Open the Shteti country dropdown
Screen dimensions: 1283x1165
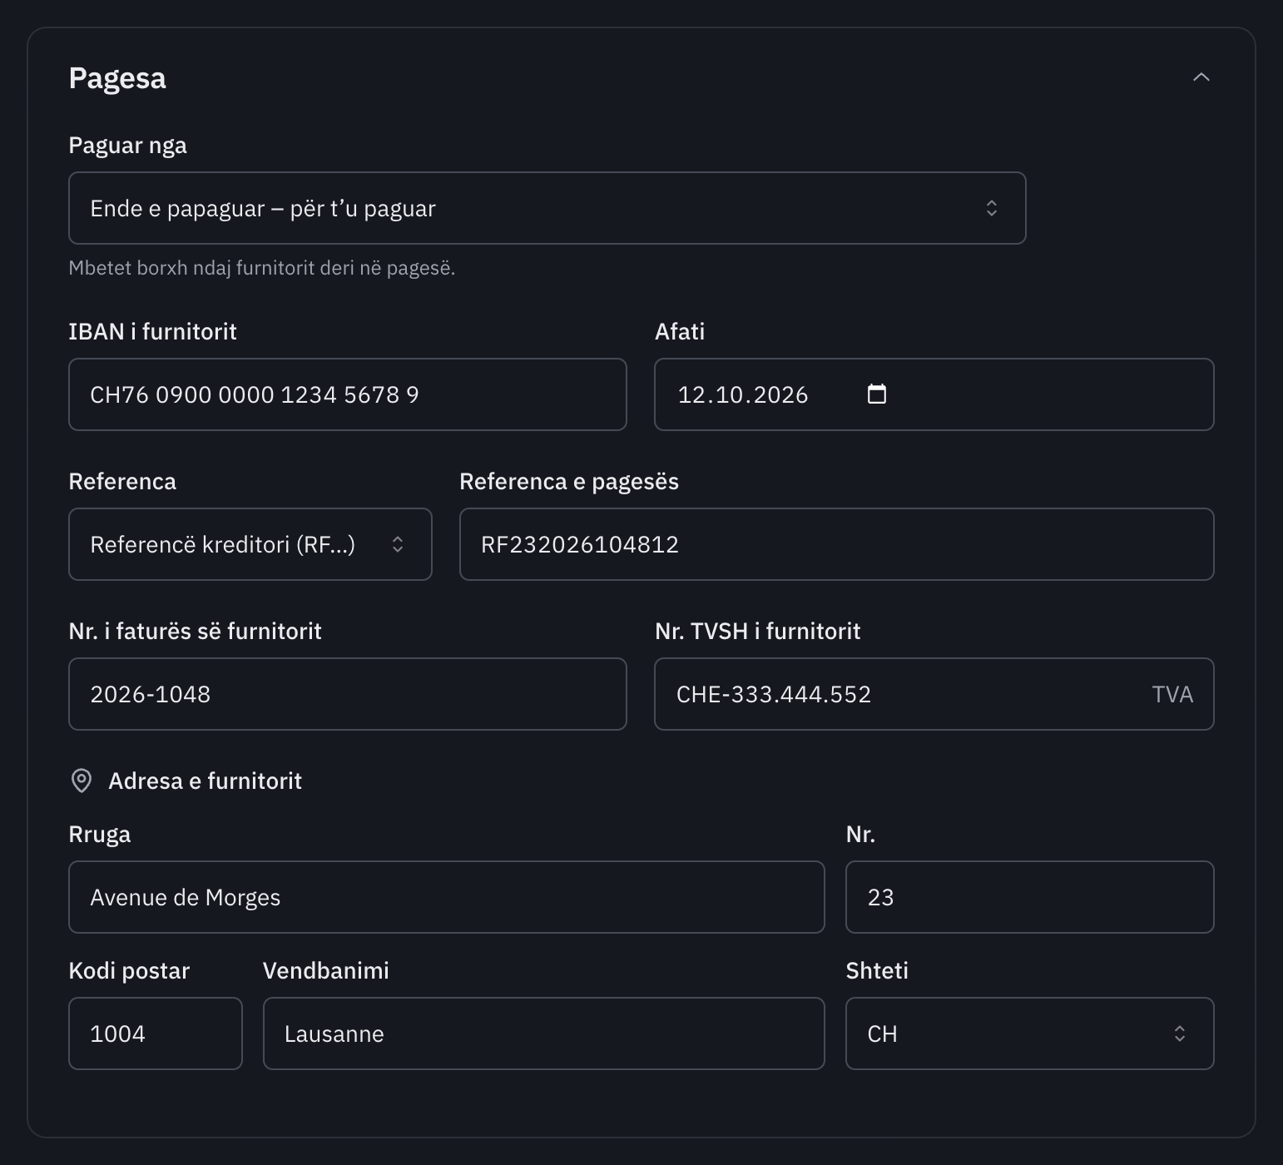tap(1030, 1034)
